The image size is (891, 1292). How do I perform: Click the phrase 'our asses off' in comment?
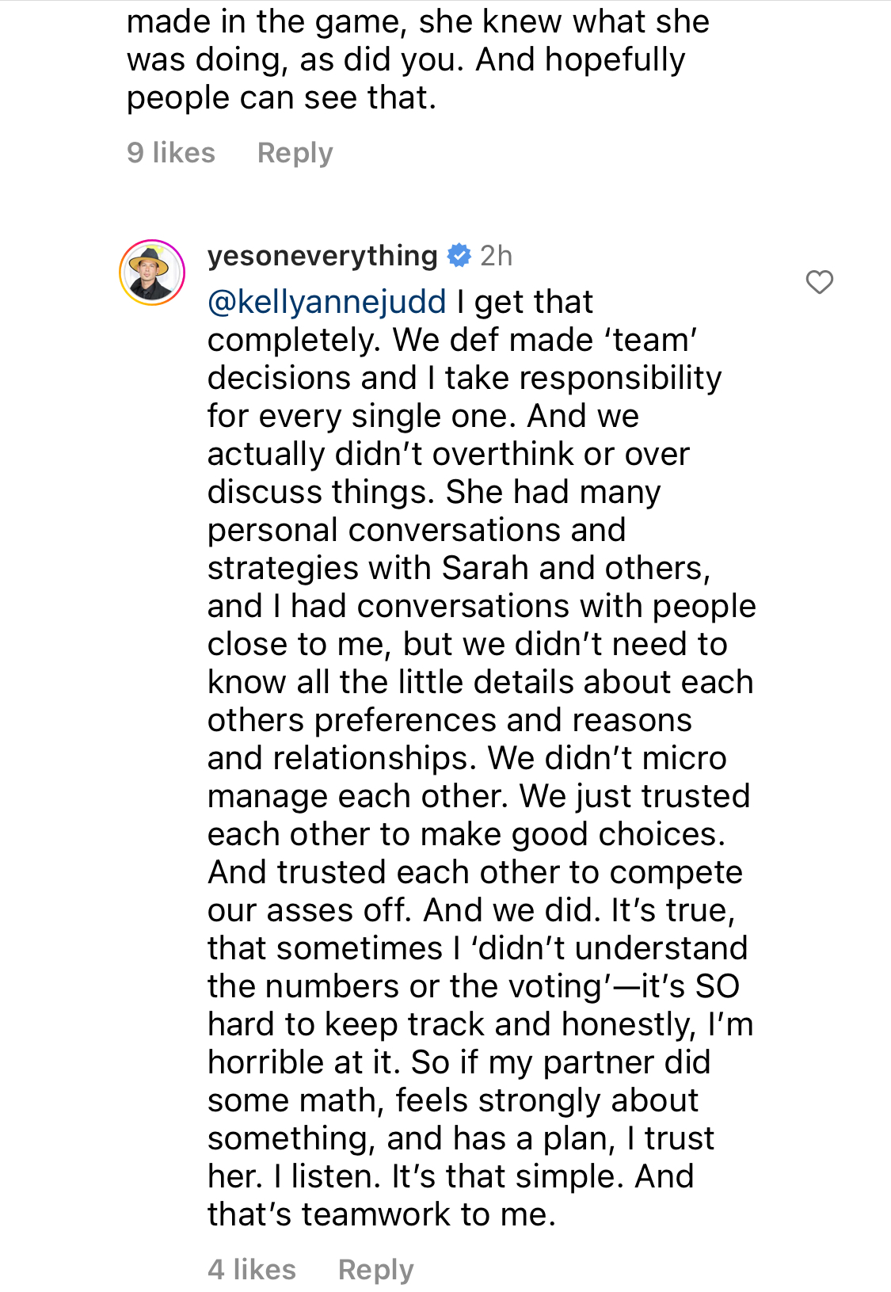tap(309, 909)
